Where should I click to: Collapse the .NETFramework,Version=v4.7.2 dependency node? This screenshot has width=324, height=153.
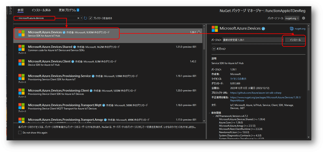point(213,116)
